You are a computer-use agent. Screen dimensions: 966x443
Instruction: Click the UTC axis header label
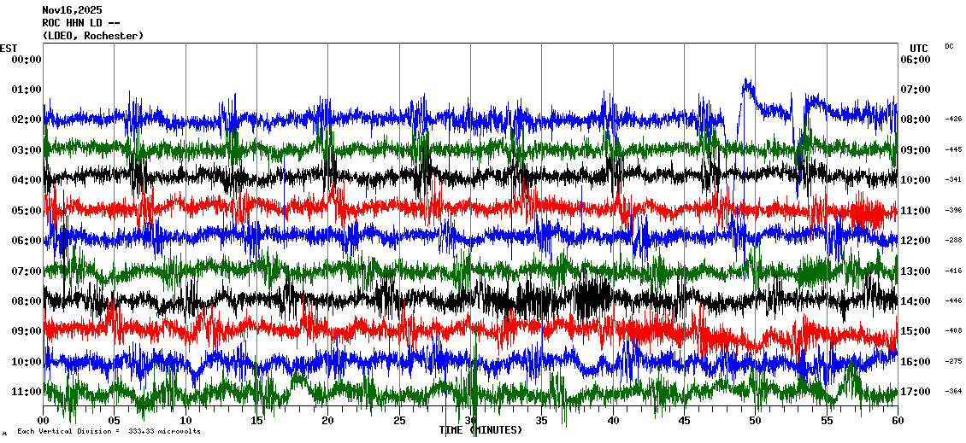tap(919, 48)
